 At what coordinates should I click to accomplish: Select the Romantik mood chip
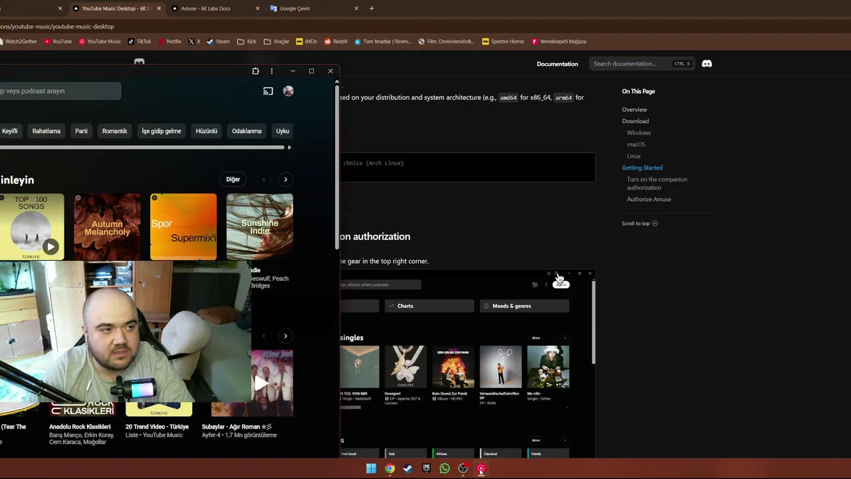[x=114, y=131]
